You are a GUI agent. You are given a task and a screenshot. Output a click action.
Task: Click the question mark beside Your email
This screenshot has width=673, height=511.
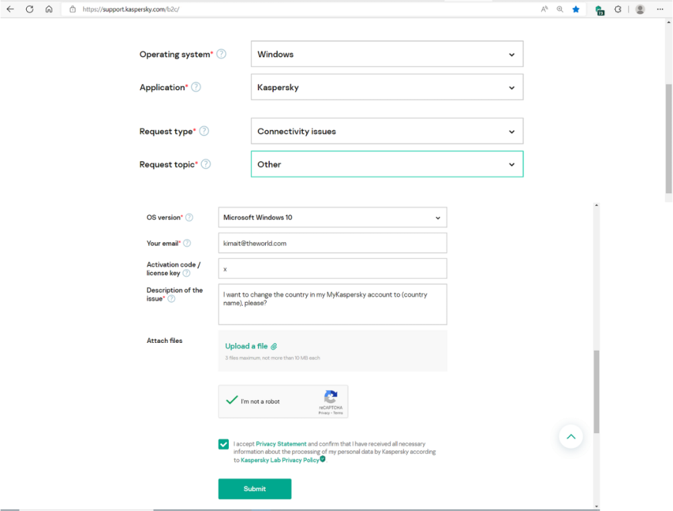(x=187, y=243)
